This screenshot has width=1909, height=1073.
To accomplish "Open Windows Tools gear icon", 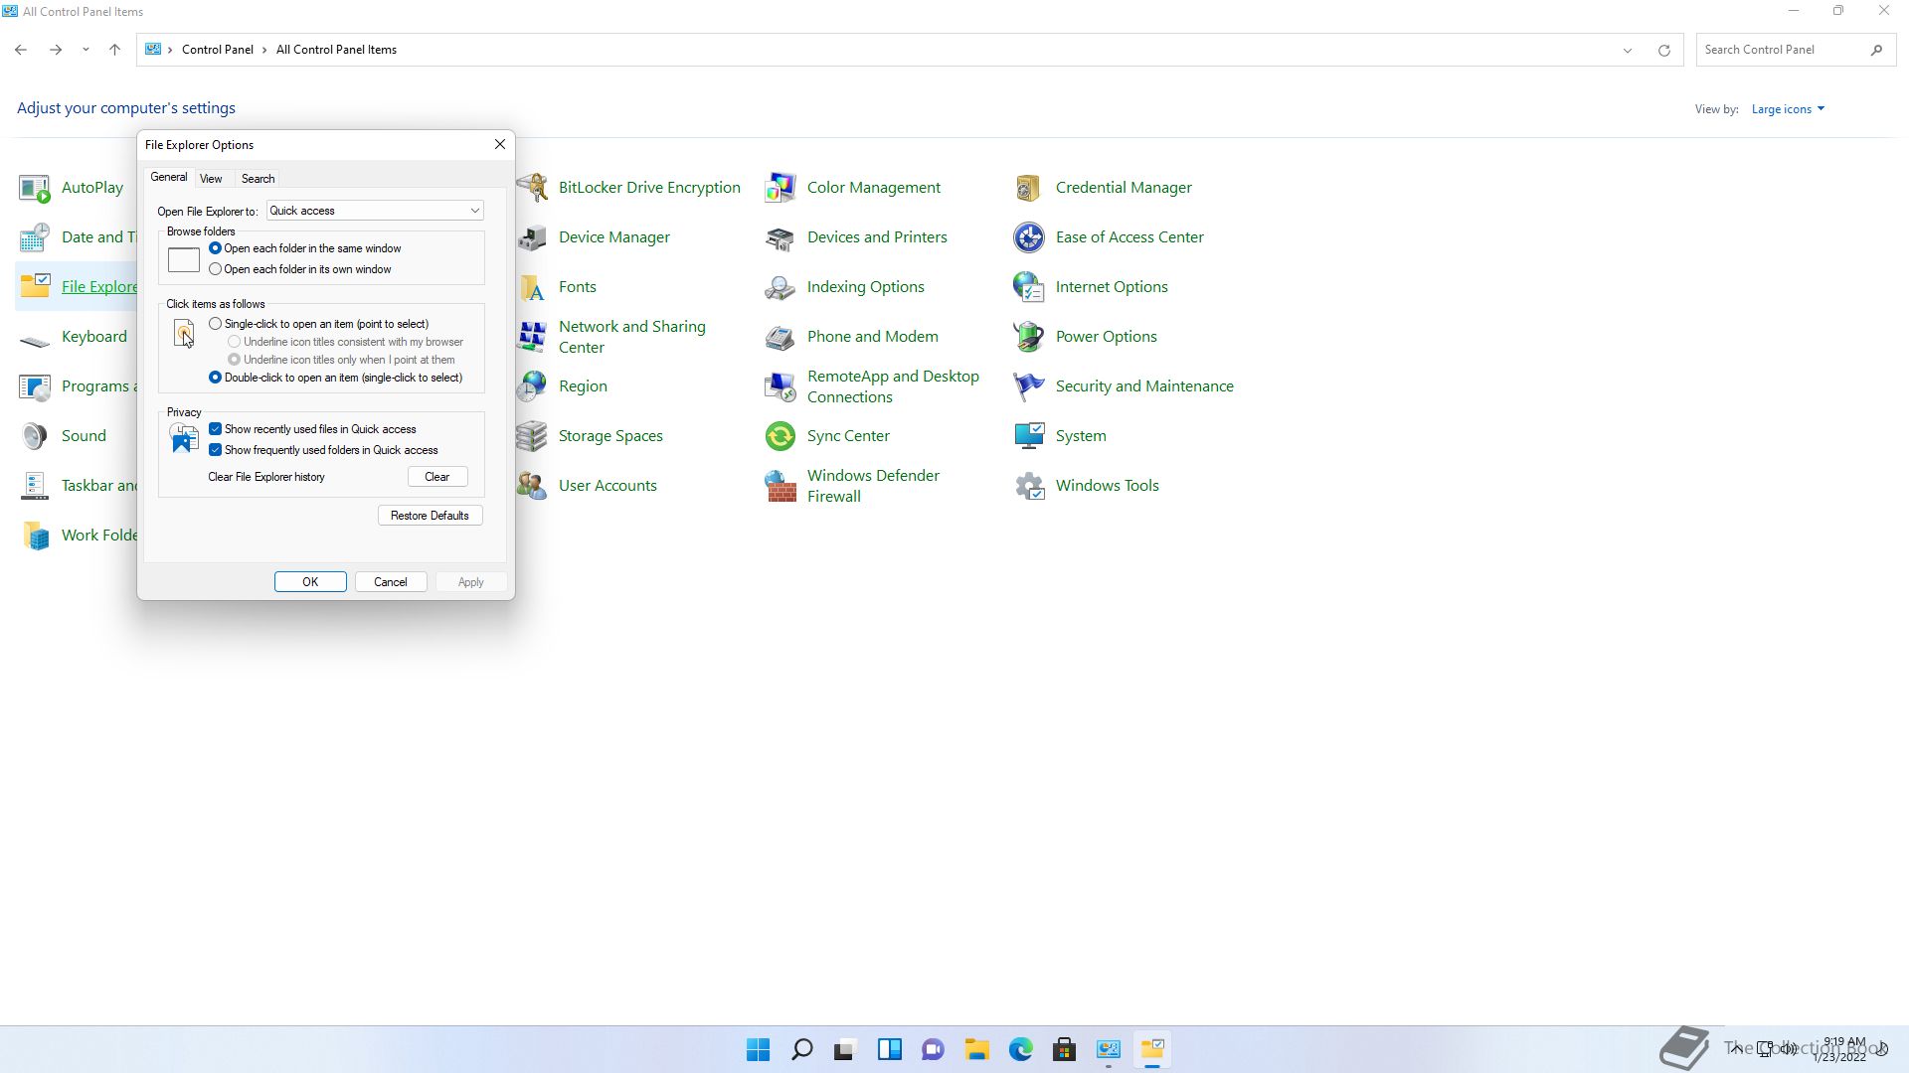I will point(1029,486).
